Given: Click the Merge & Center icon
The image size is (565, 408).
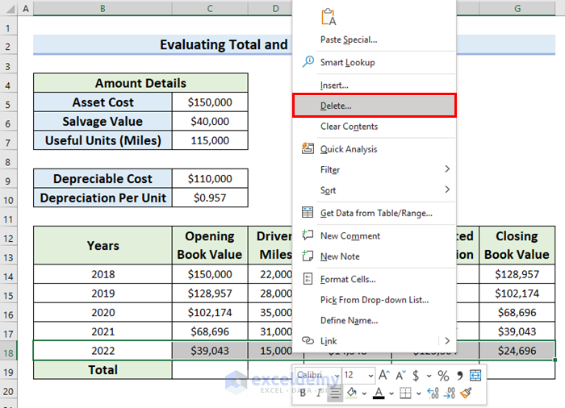Looking at the screenshot, I should tap(475, 376).
